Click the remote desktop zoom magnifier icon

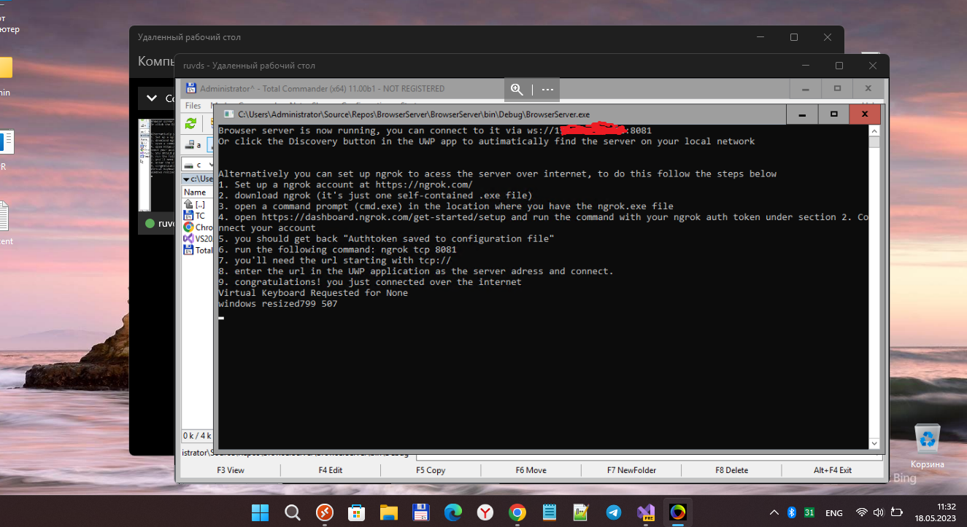pos(517,90)
